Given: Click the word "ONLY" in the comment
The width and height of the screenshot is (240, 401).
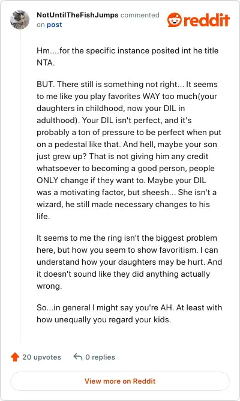Looking at the screenshot, I should click(47, 180).
